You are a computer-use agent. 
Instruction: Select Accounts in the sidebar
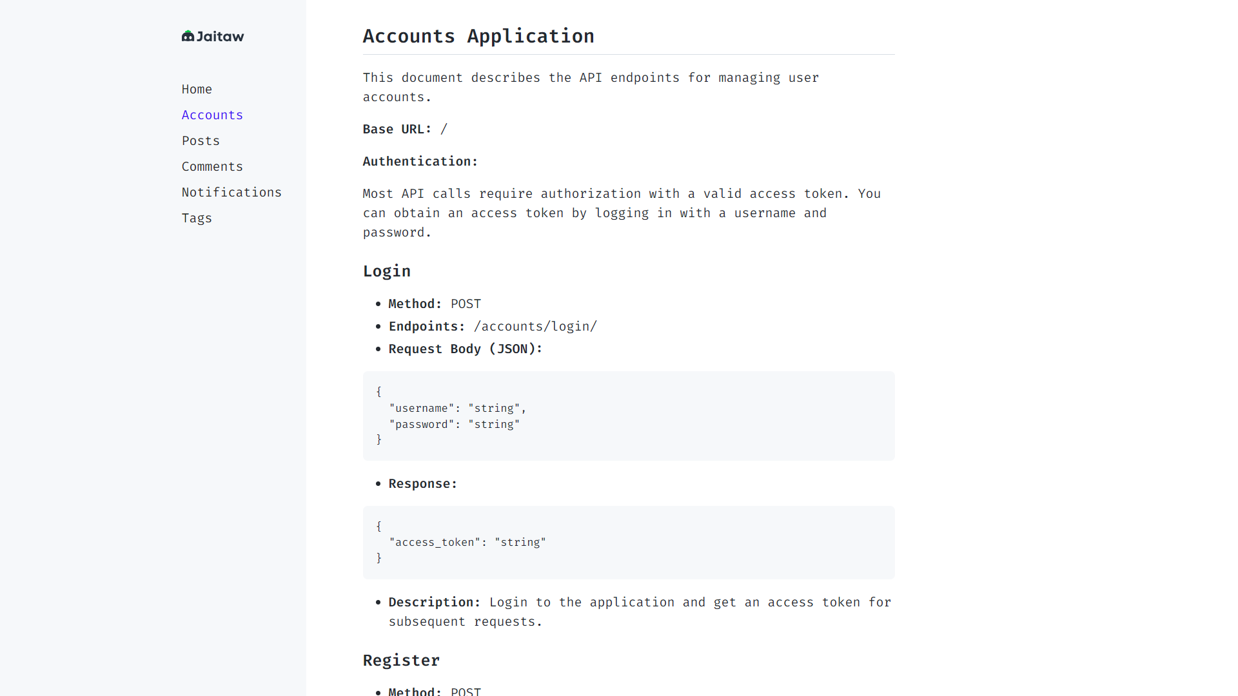click(x=212, y=115)
